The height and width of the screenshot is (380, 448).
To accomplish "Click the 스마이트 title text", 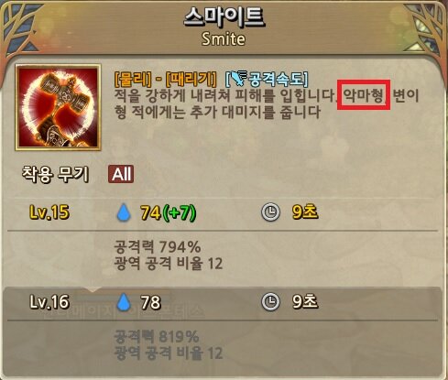I will pyautogui.click(x=224, y=16).
